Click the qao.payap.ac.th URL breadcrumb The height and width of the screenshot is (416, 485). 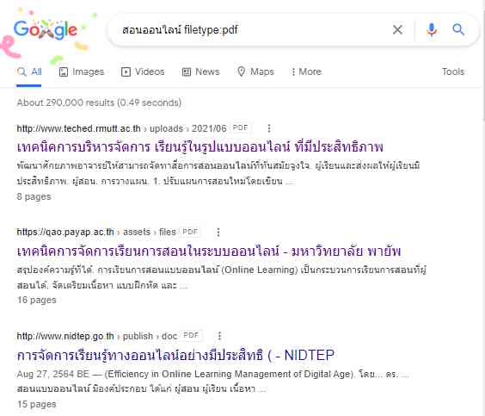(65, 232)
